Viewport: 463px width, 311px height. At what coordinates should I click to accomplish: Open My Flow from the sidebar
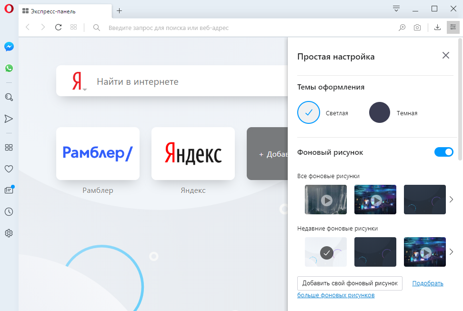[9, 119]
